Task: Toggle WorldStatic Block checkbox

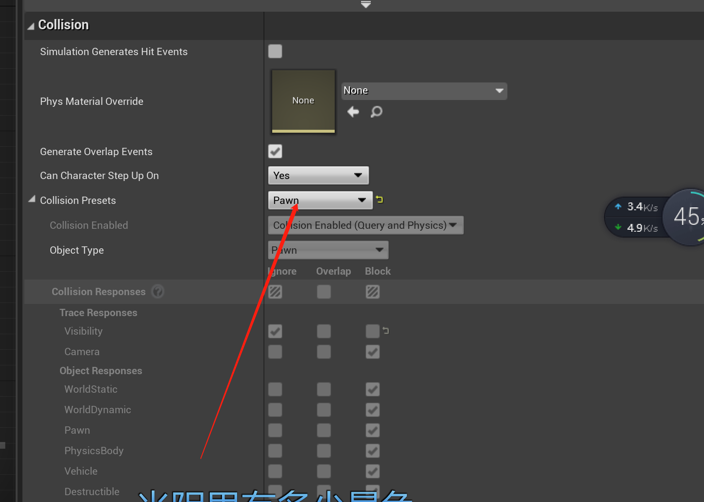Action: point(373,389)
